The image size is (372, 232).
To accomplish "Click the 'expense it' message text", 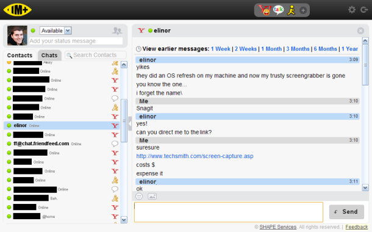I will click(149, 173).
